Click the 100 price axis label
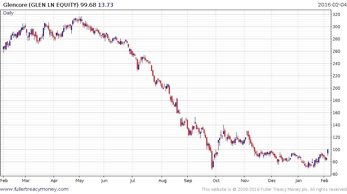The image size is (347, 194). pyautogui.click(x=336, y=150)
